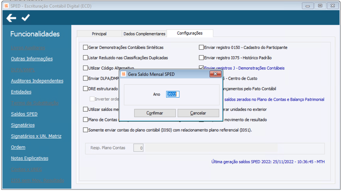The image size is (342, 191).
Task: Enable DRE estruturado option
Action: 85,89
